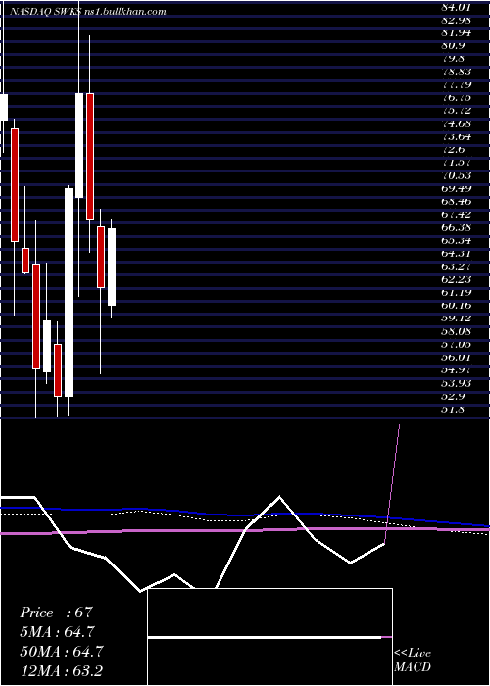Click the 81.94 price level label
The image size is (490, 686).
456,32
